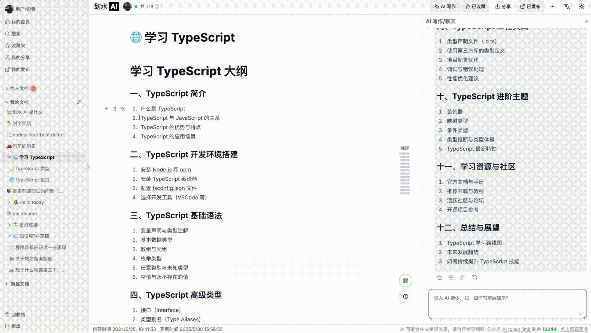The image size is (591, 333).
Task: Click the 点击获取更多 link
Action: [574, 329]
